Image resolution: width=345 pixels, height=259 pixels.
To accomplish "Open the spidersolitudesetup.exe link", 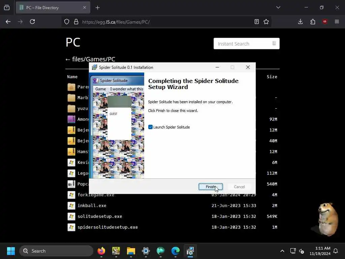I will click(107, 227).
